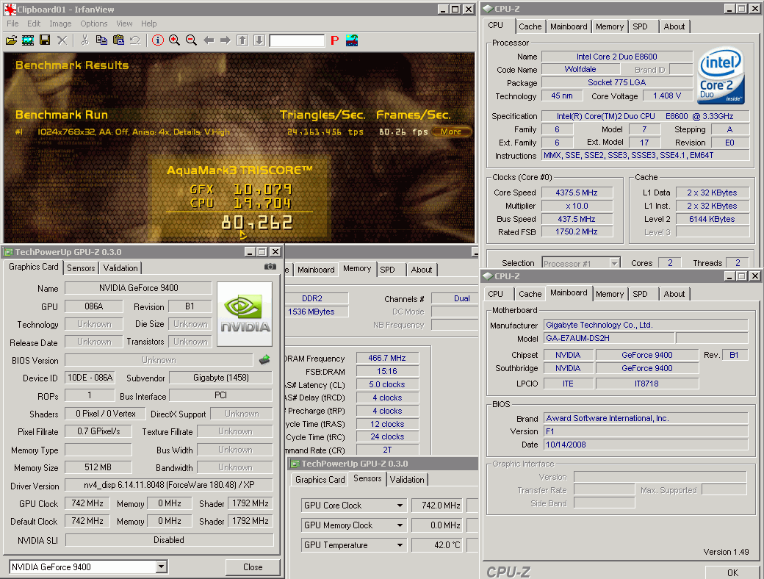Open file icon in IrfanView toolbar
Viewport: 764px width, 579px height.
coord(11,40)
